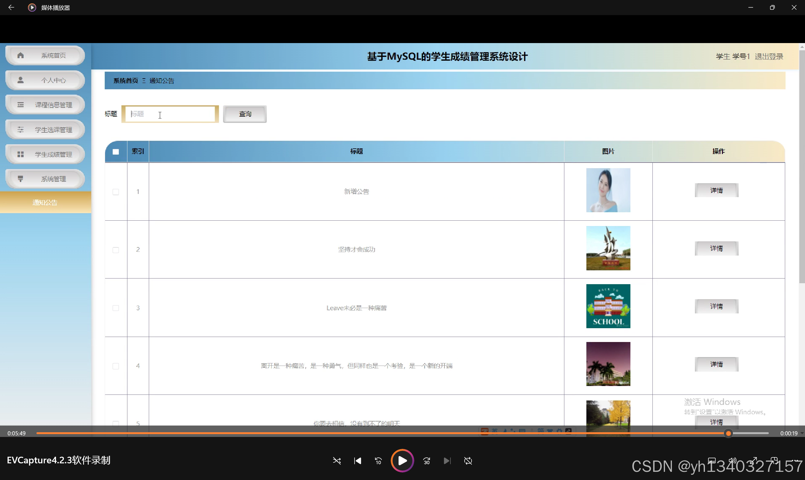
Task: Click the video progress seek bar handle
Action: pos(728,433)
